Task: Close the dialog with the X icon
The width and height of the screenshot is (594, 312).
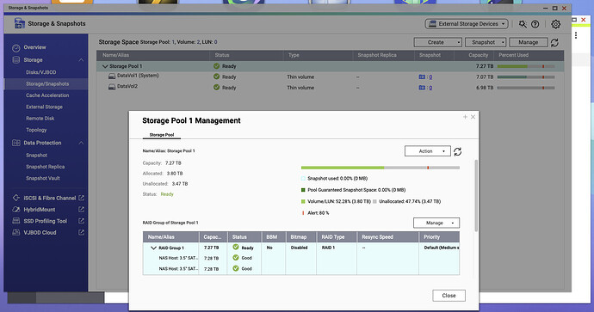Action: [473, 117]
